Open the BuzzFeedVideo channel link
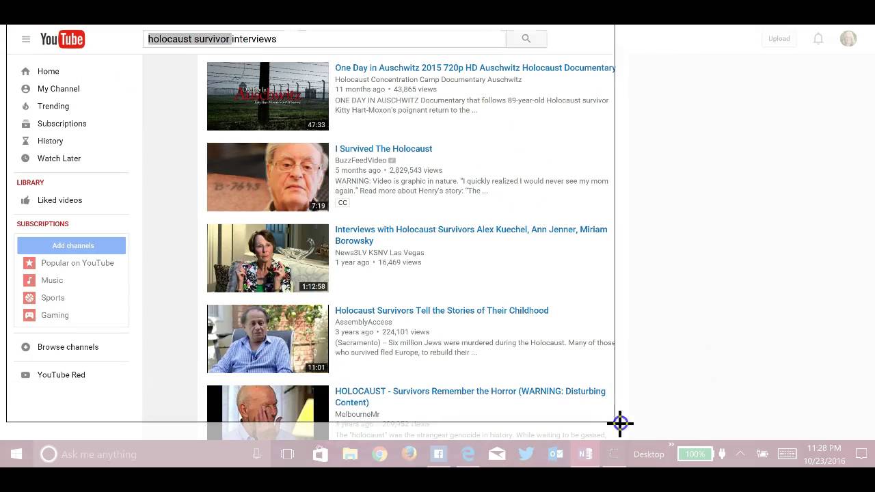 pyautogui.click(x=361, y=161)
